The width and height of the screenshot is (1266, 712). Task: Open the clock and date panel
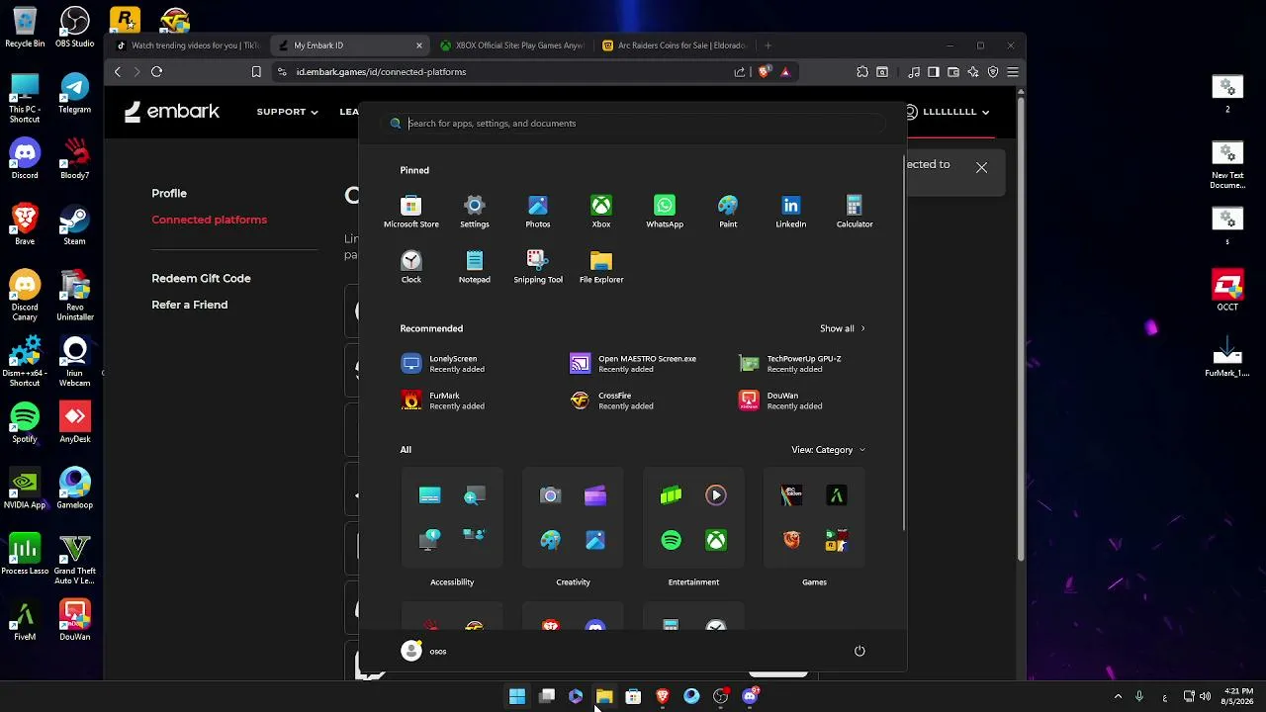pos(1237,696)
